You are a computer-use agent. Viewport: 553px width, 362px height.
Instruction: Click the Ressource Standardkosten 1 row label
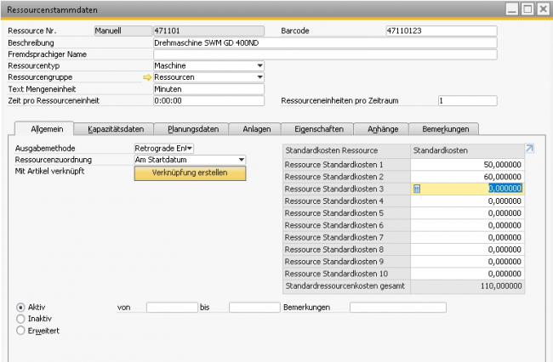click(x=346, y=165)
